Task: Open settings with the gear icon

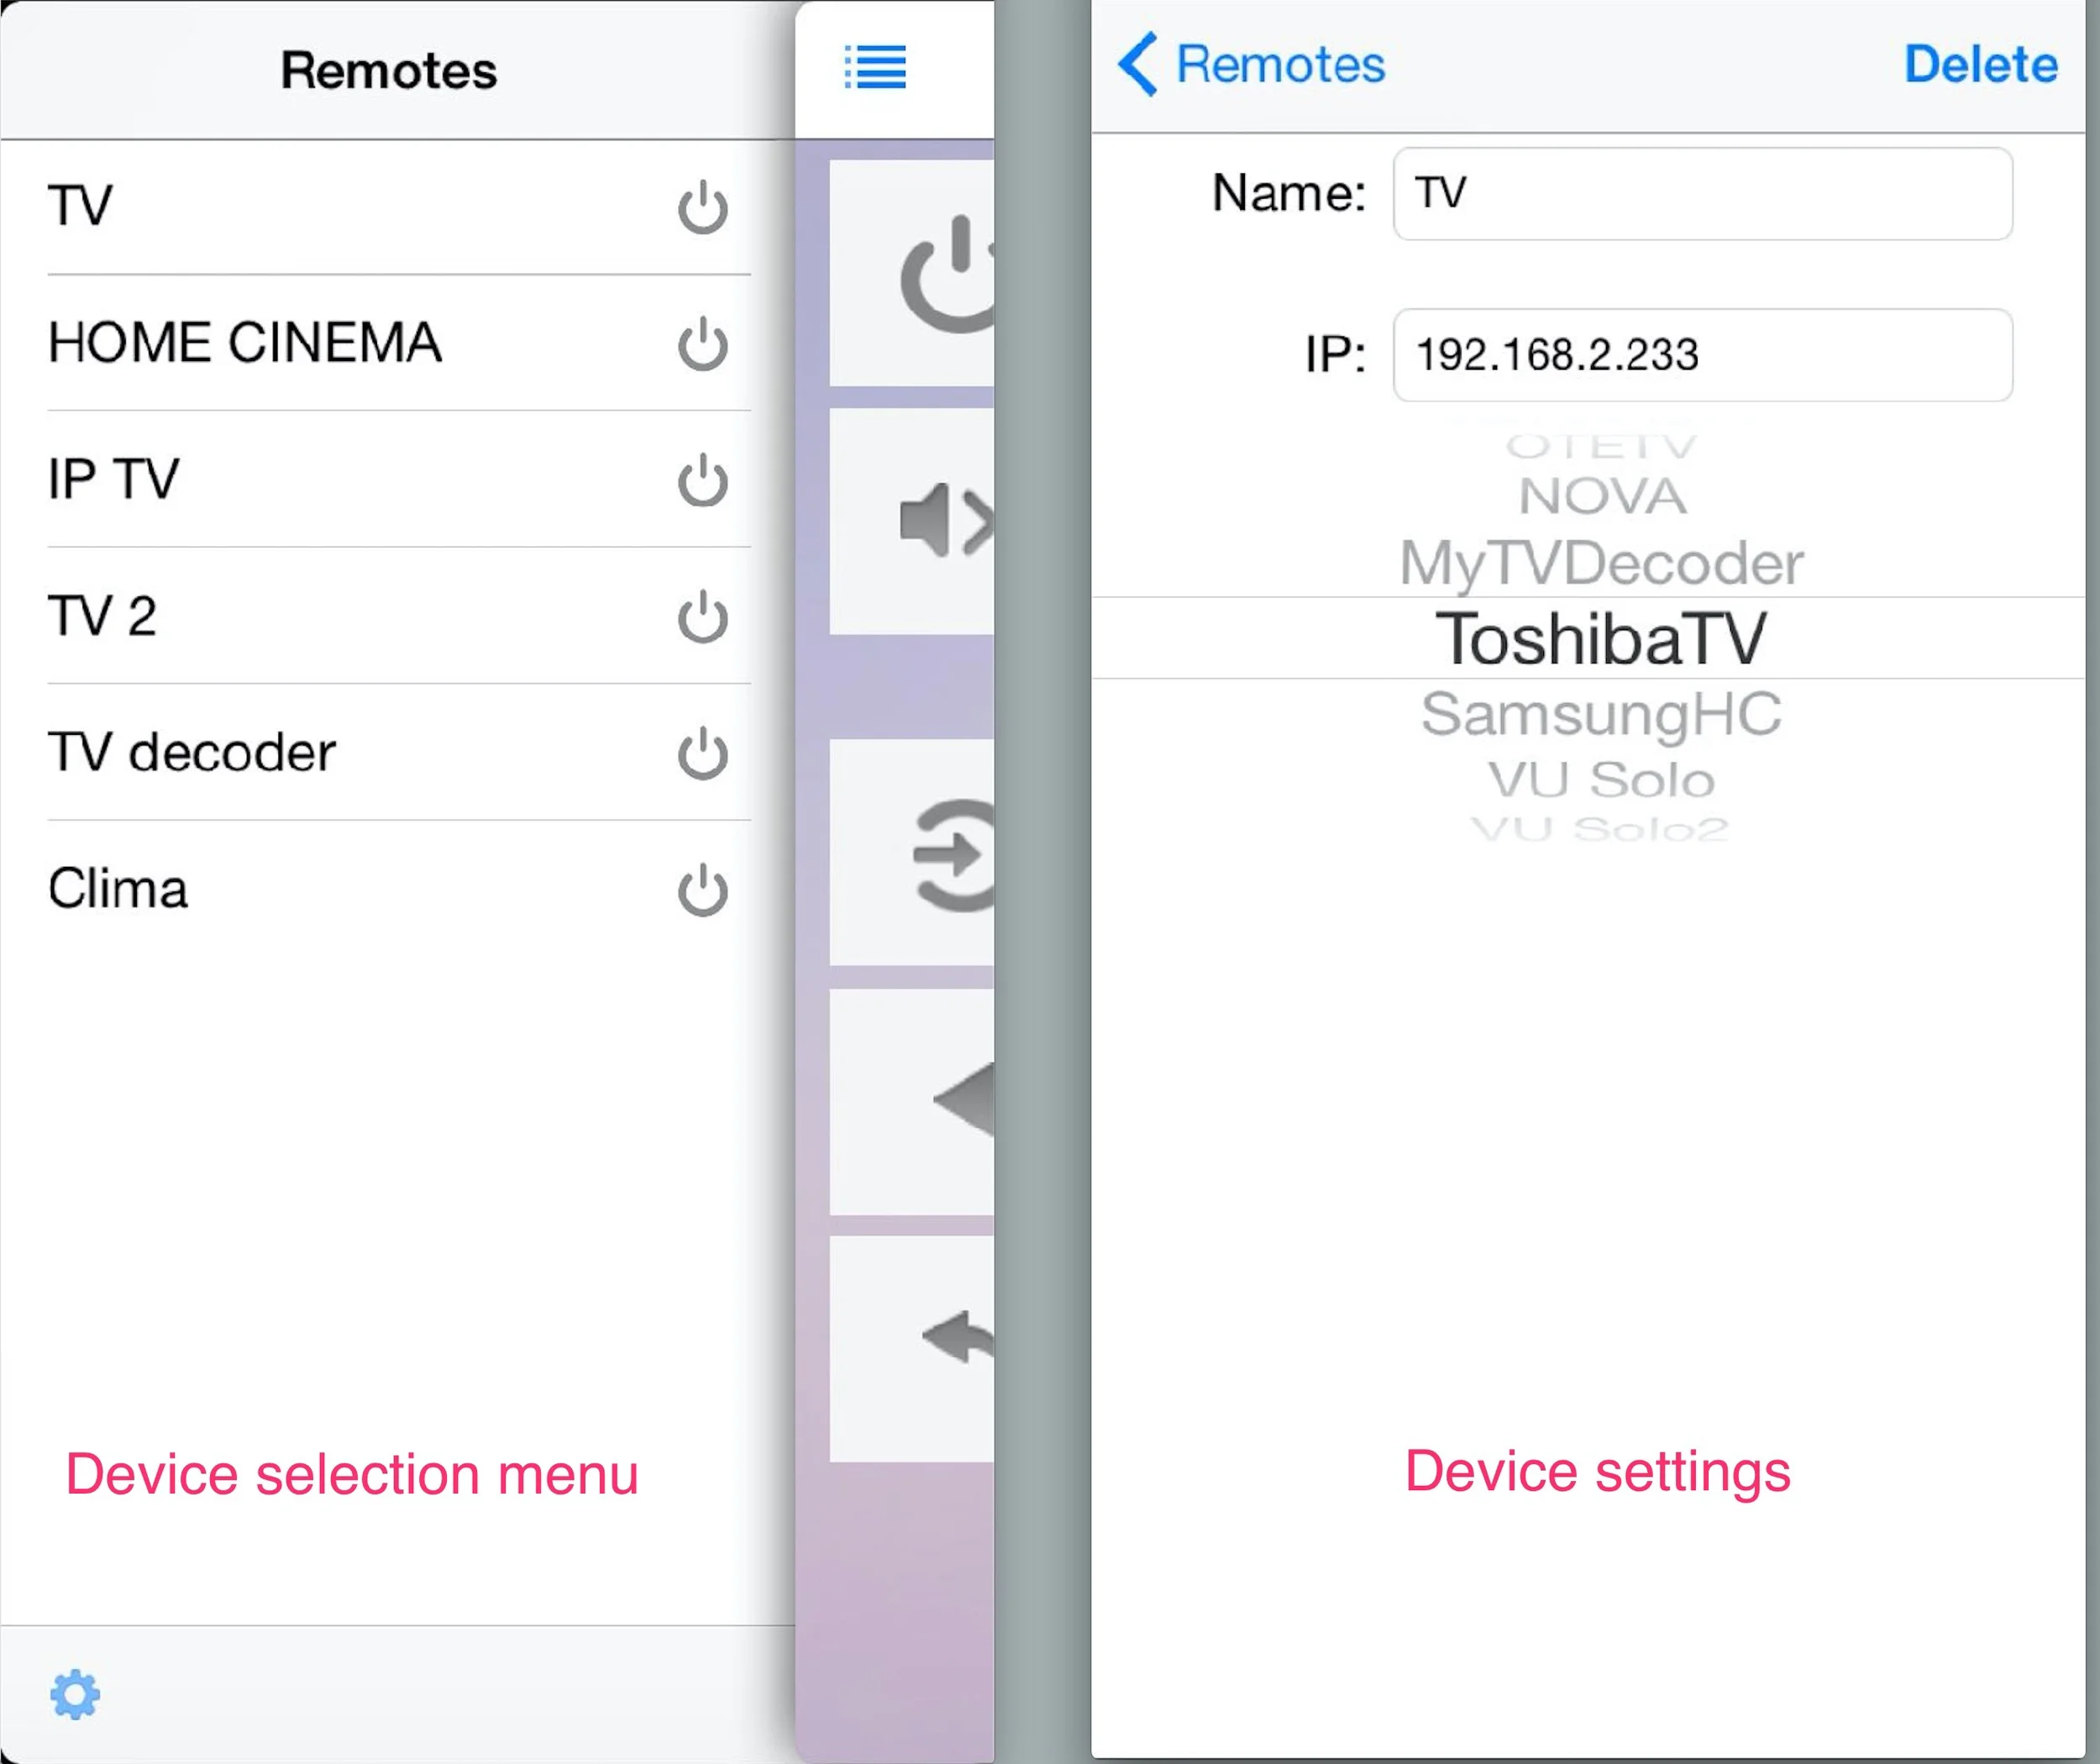Action: [75, 1694]
